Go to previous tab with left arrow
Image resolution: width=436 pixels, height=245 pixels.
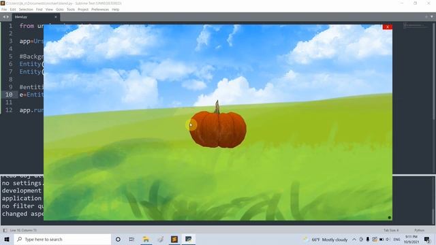pos(4,17)
